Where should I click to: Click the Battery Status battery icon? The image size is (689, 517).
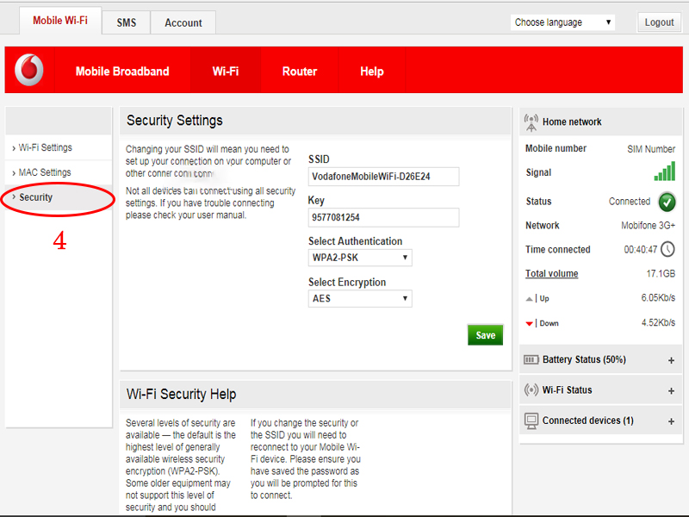(x=531, y=359)
